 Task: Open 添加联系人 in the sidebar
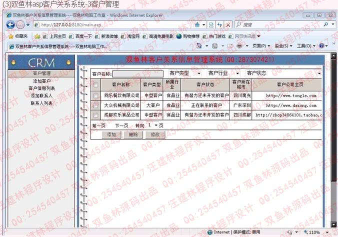tap(41, 95)
